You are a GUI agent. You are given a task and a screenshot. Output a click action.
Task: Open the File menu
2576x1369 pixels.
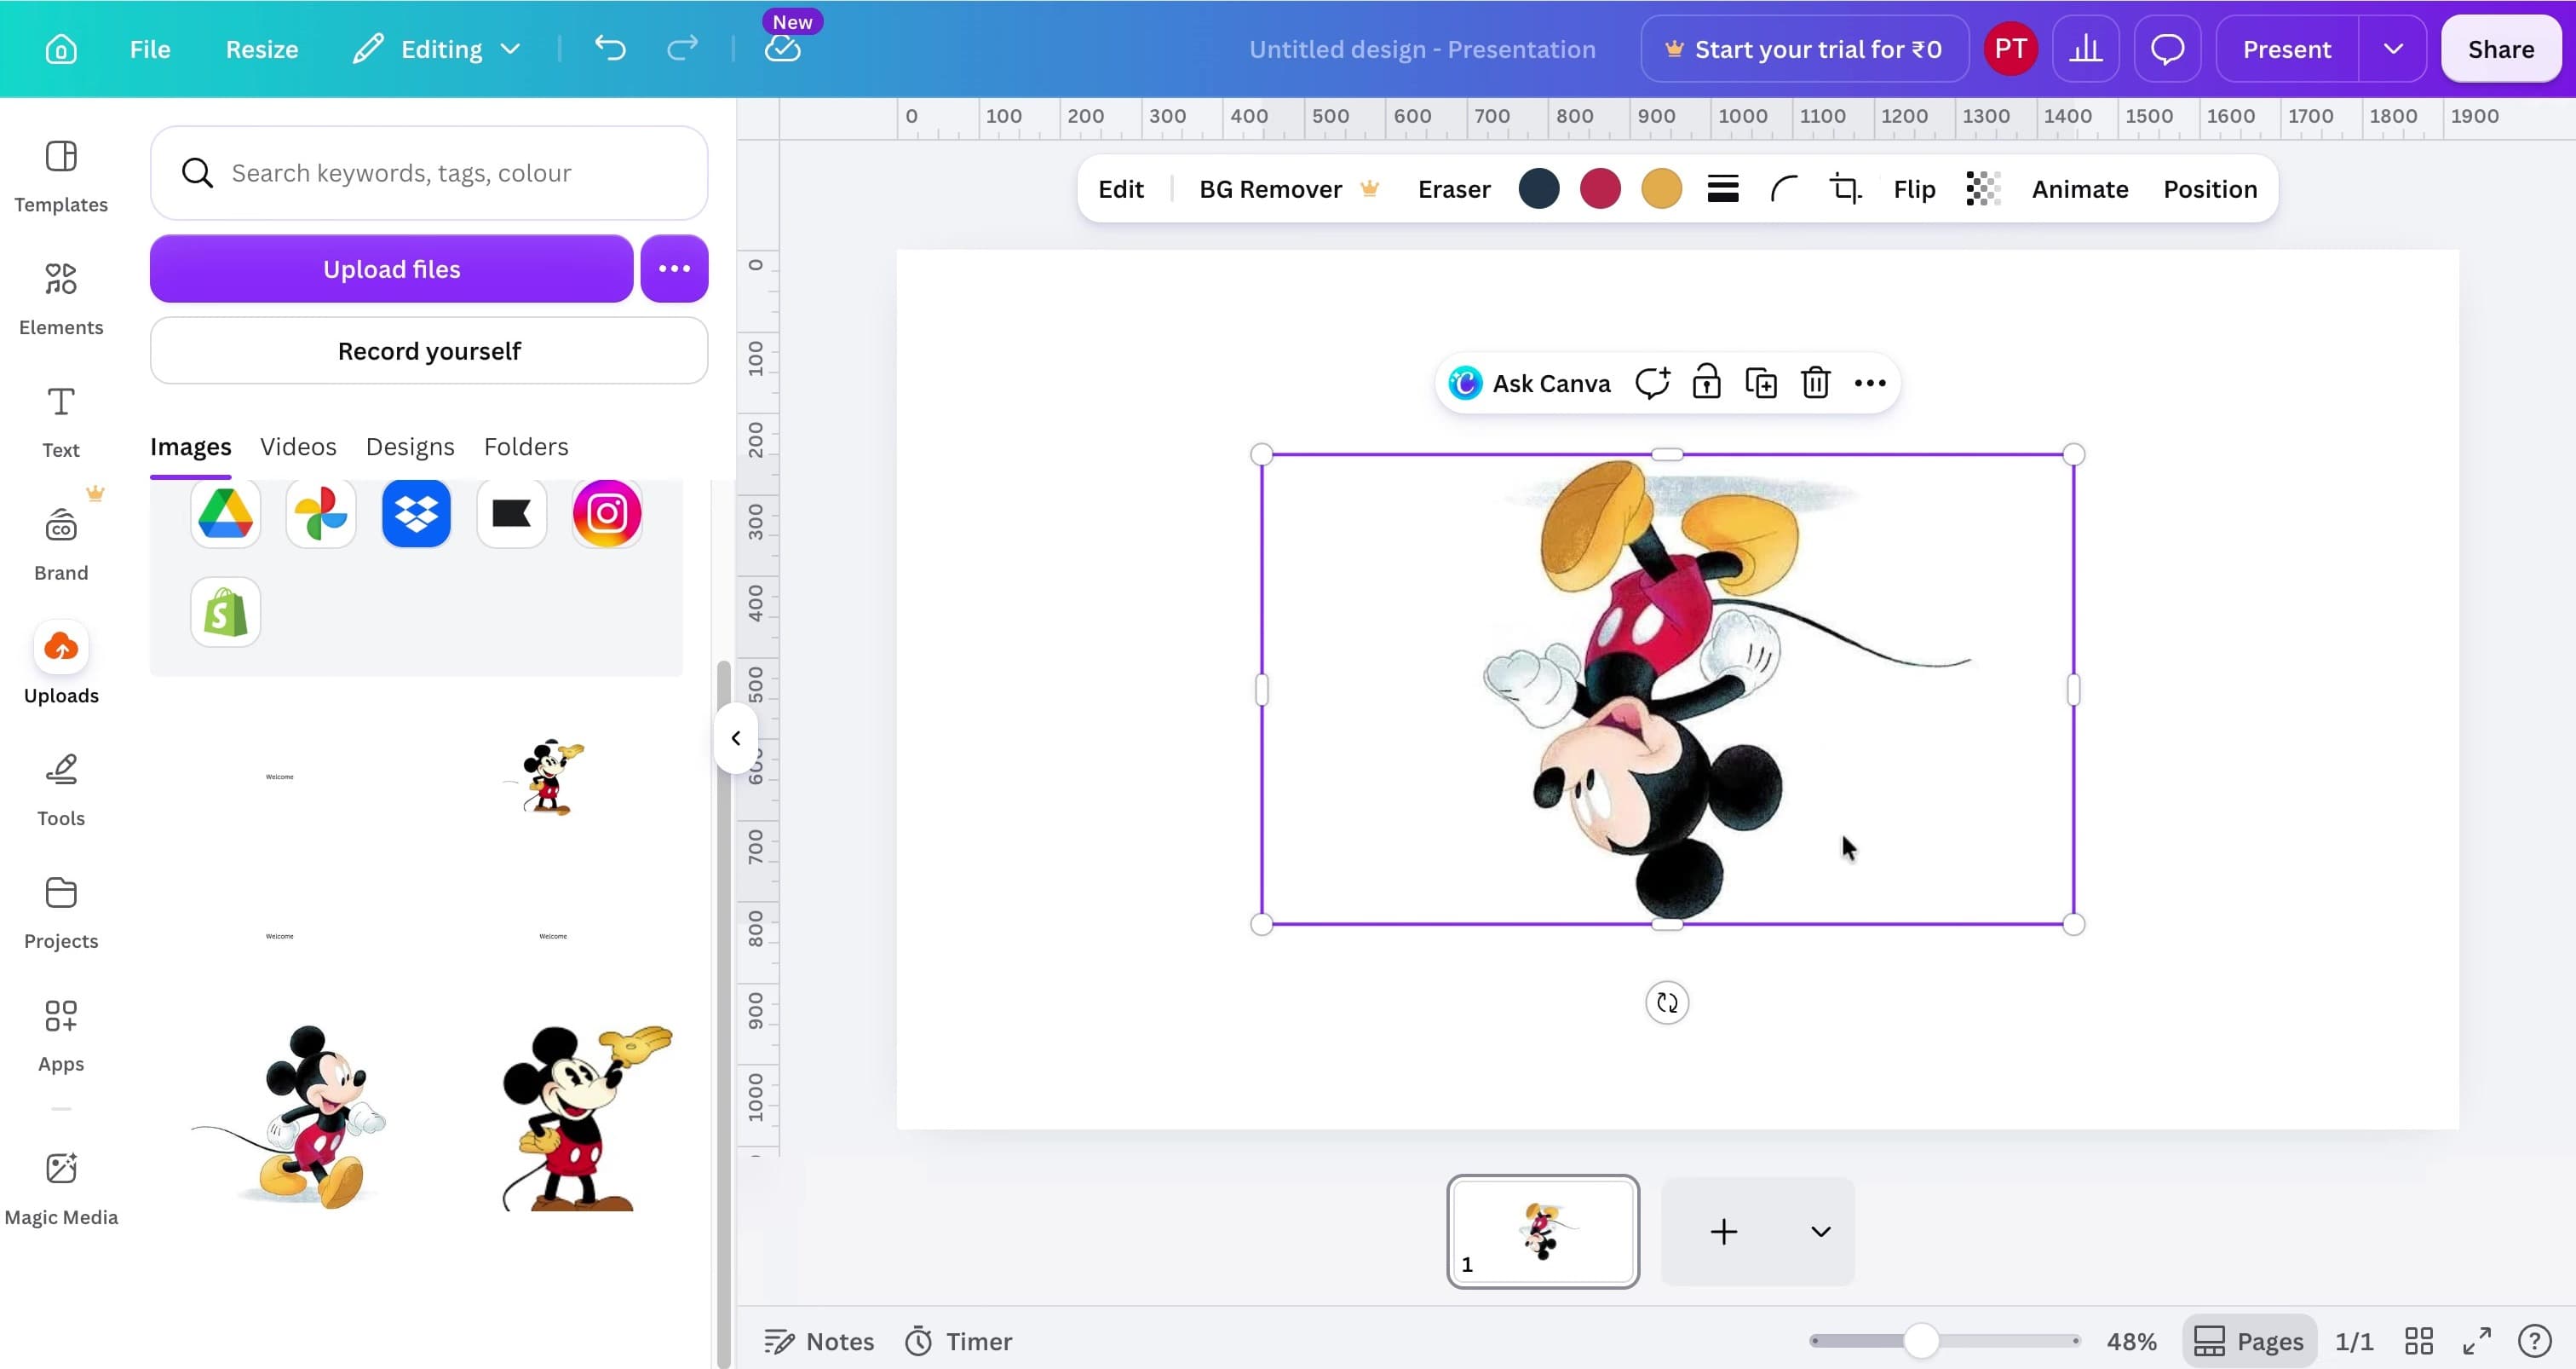[150, 49]
